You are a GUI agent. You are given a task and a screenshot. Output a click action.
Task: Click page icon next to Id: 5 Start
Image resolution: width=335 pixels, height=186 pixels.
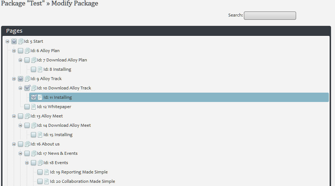pos(21,41)
